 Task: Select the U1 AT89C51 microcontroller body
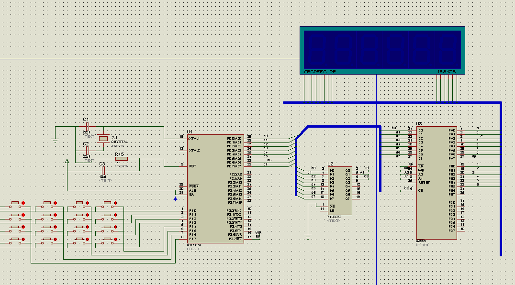215,188
